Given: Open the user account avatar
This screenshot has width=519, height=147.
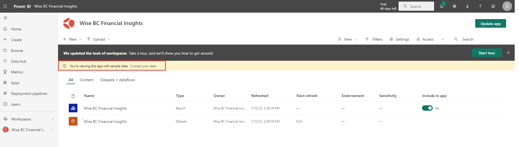Looking at the screenshot, I should click(507, 6).
